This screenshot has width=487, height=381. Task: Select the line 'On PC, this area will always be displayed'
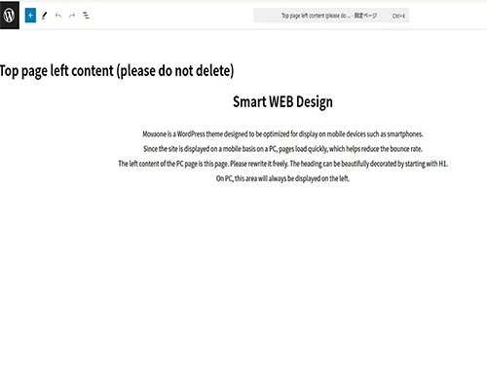282,178
